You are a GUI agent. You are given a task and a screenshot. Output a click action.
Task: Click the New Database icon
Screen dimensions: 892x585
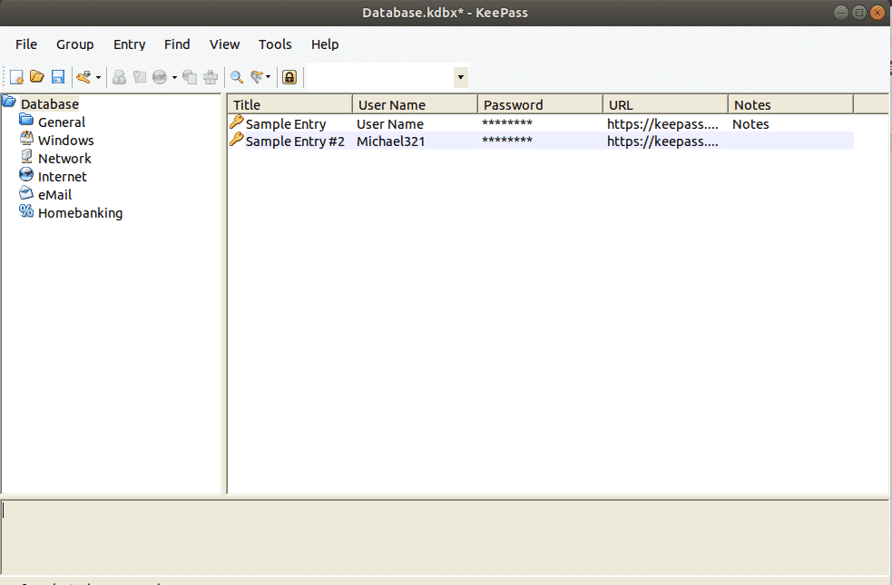coord(15,77)
